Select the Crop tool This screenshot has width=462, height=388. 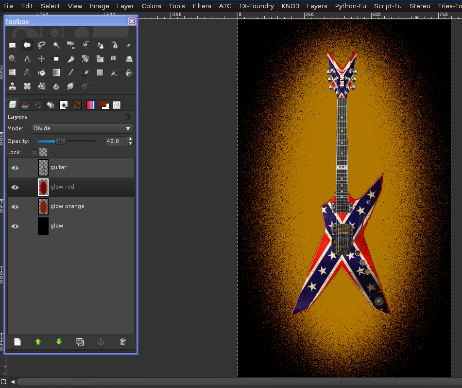coord(71,59)
